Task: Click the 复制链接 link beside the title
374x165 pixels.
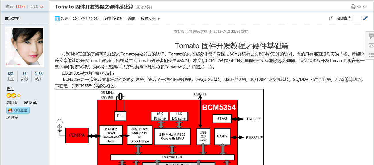Action: tap(143, 7)
